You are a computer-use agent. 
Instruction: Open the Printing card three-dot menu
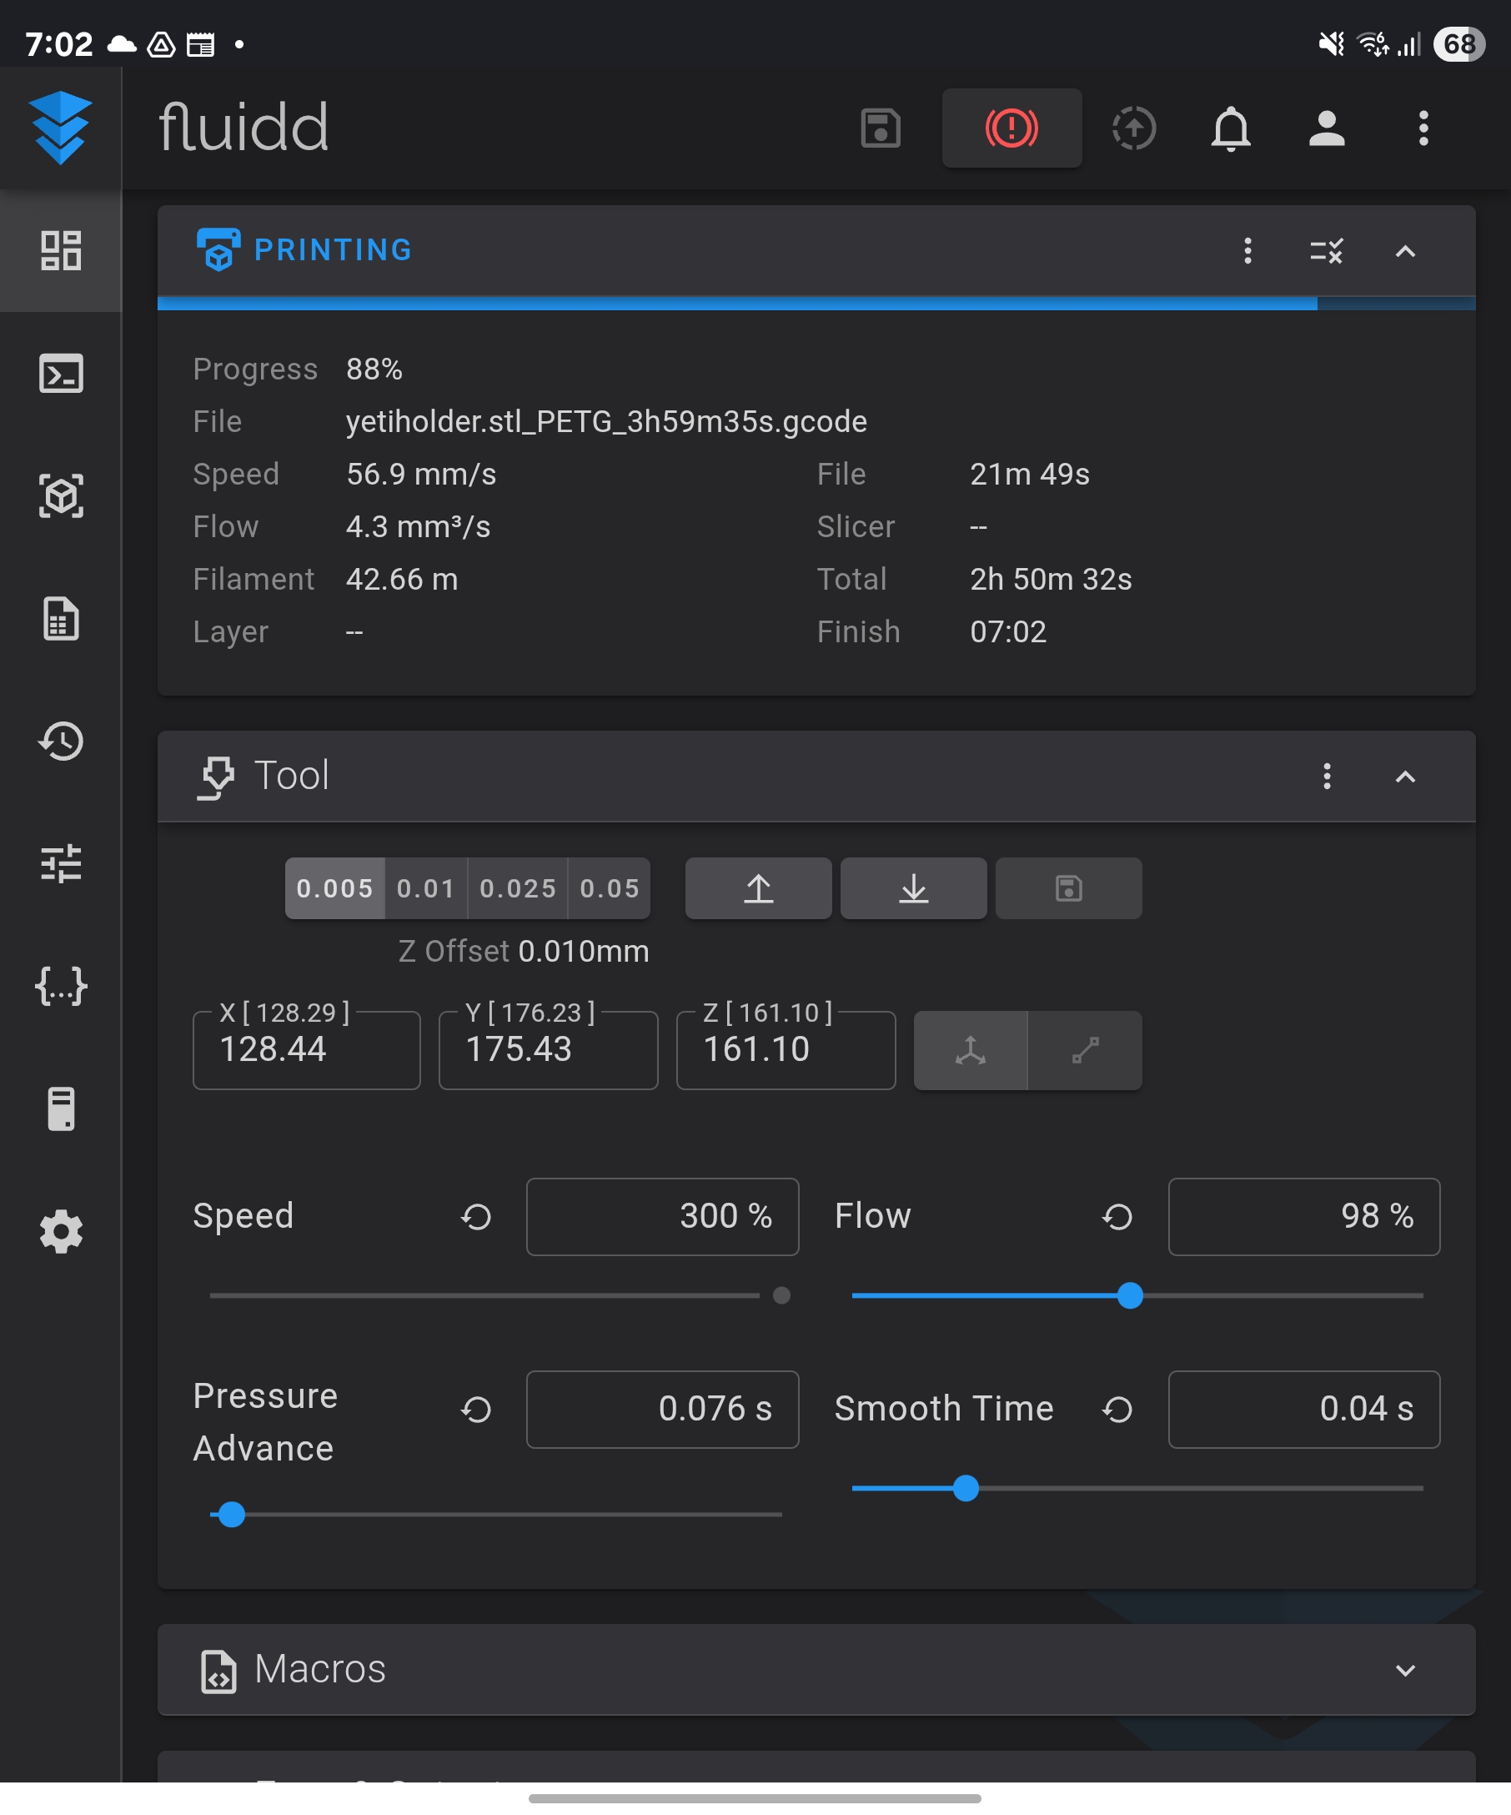1247,250
